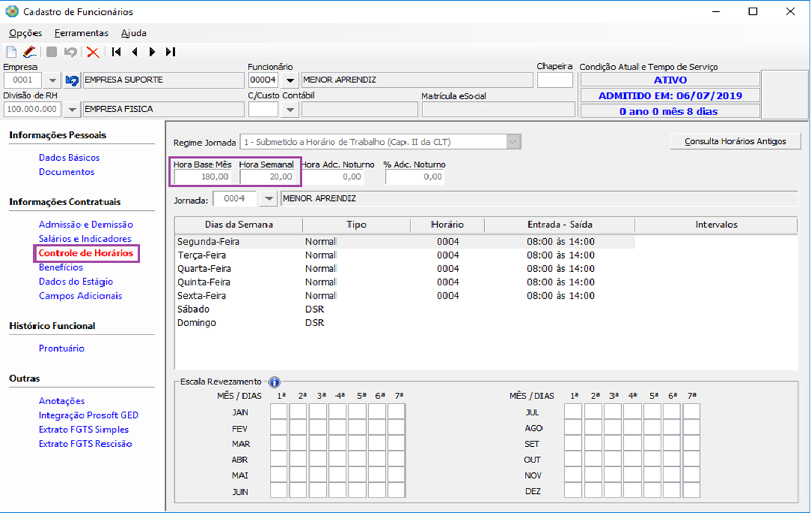The width and height of the screenshot is (811, 513).
Task: Click the % Adc. Noturno field
Action: tap(415, 177)
